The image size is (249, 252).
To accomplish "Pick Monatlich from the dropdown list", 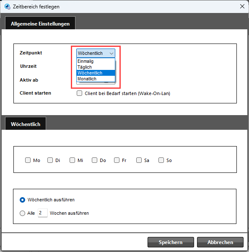I will point(96,79).
